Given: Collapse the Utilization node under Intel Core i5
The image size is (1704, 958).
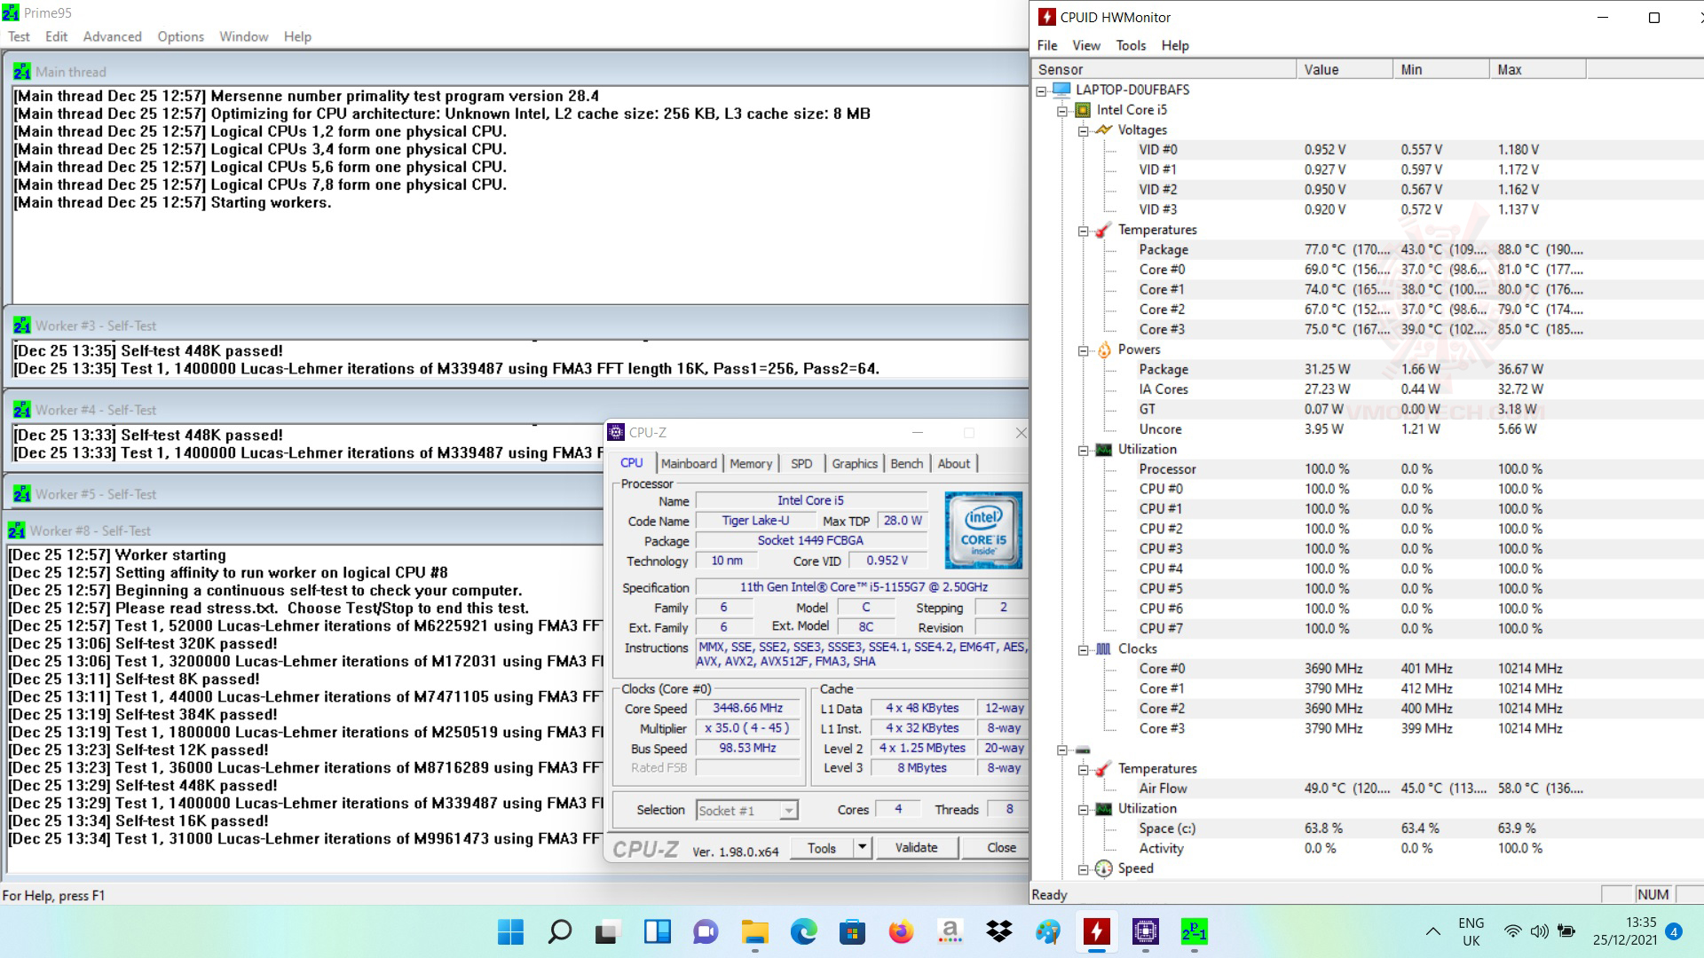Looking at the screenshot, I should click(x=1083, y=450).
